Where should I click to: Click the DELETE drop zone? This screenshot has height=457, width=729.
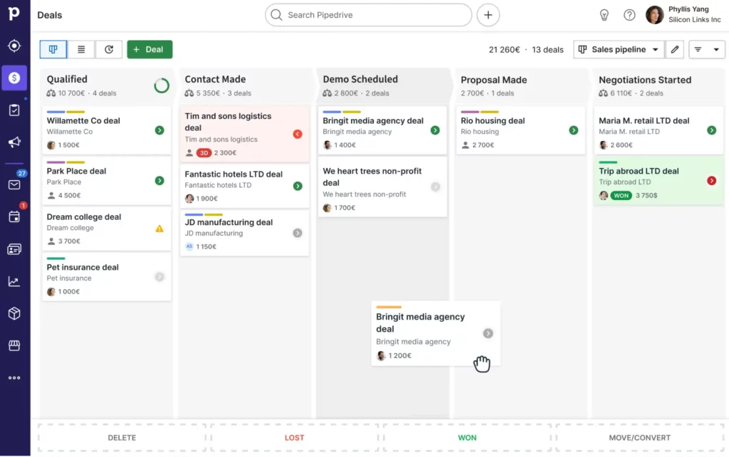pyautogui.click(x=122, y=438)
